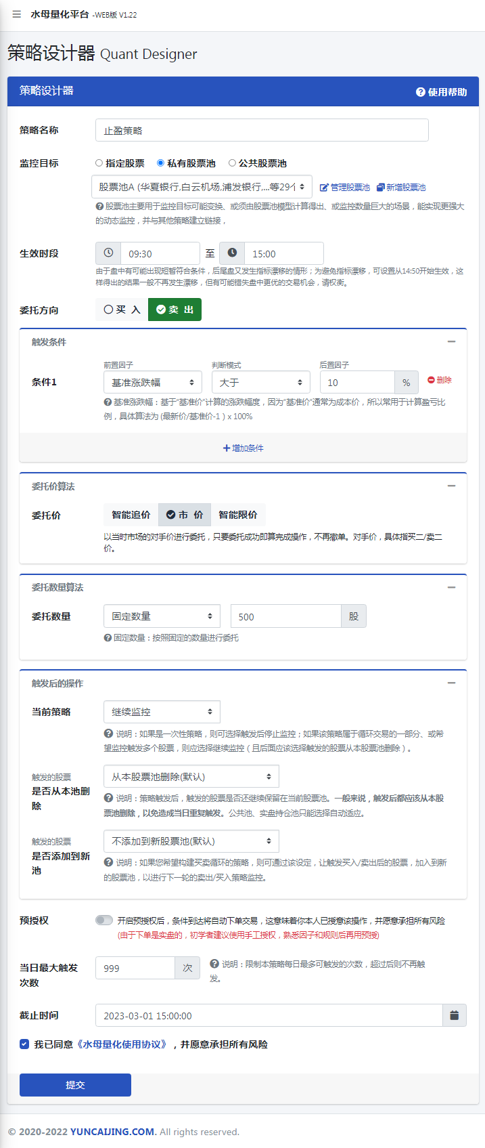
Task: Click the start time clock icon
Action: pos(108,253)
